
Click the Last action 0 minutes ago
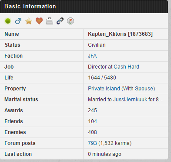pyautogui.click(x=104, y=154)
